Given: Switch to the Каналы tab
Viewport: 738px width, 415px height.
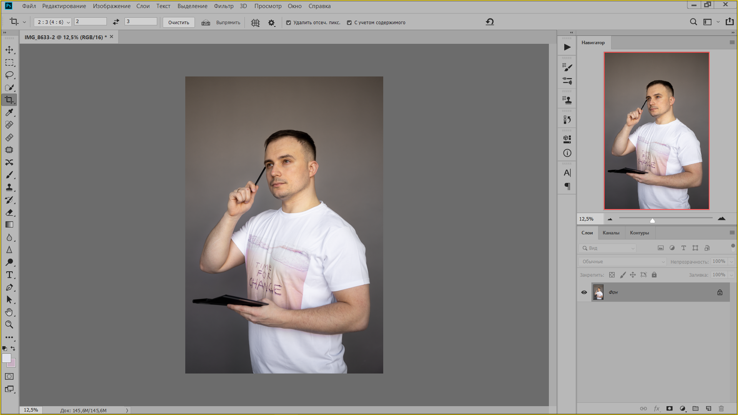Looking at the screenshot, I should click(611, 232).
